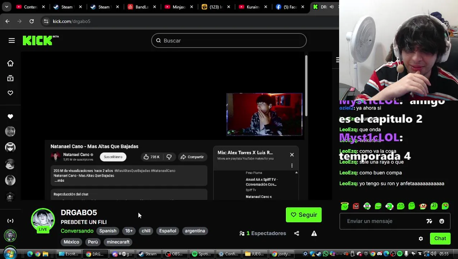Screen dimensions: 458x259
Task: Open the browse categories sidebar icon
Action: pyautogui.click(x=10, y=78)
